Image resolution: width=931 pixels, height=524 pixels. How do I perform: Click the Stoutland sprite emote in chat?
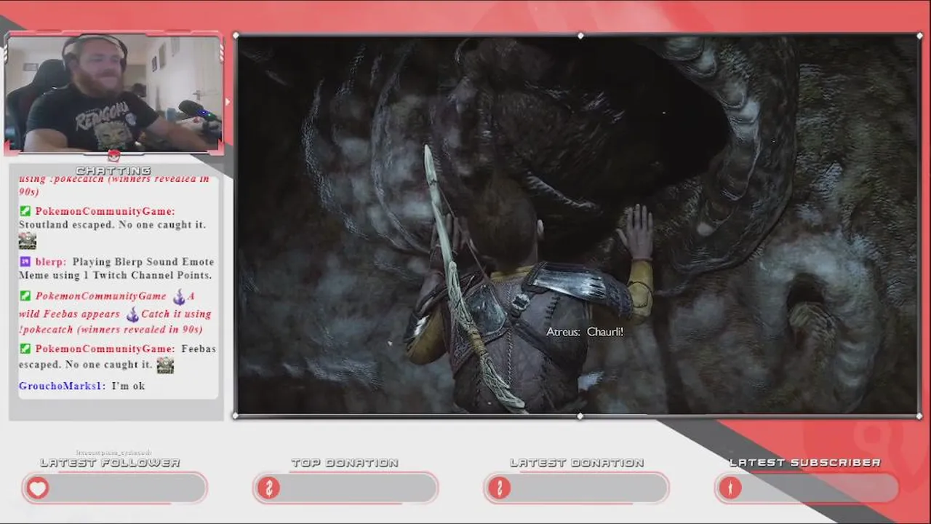click(28, 241)
